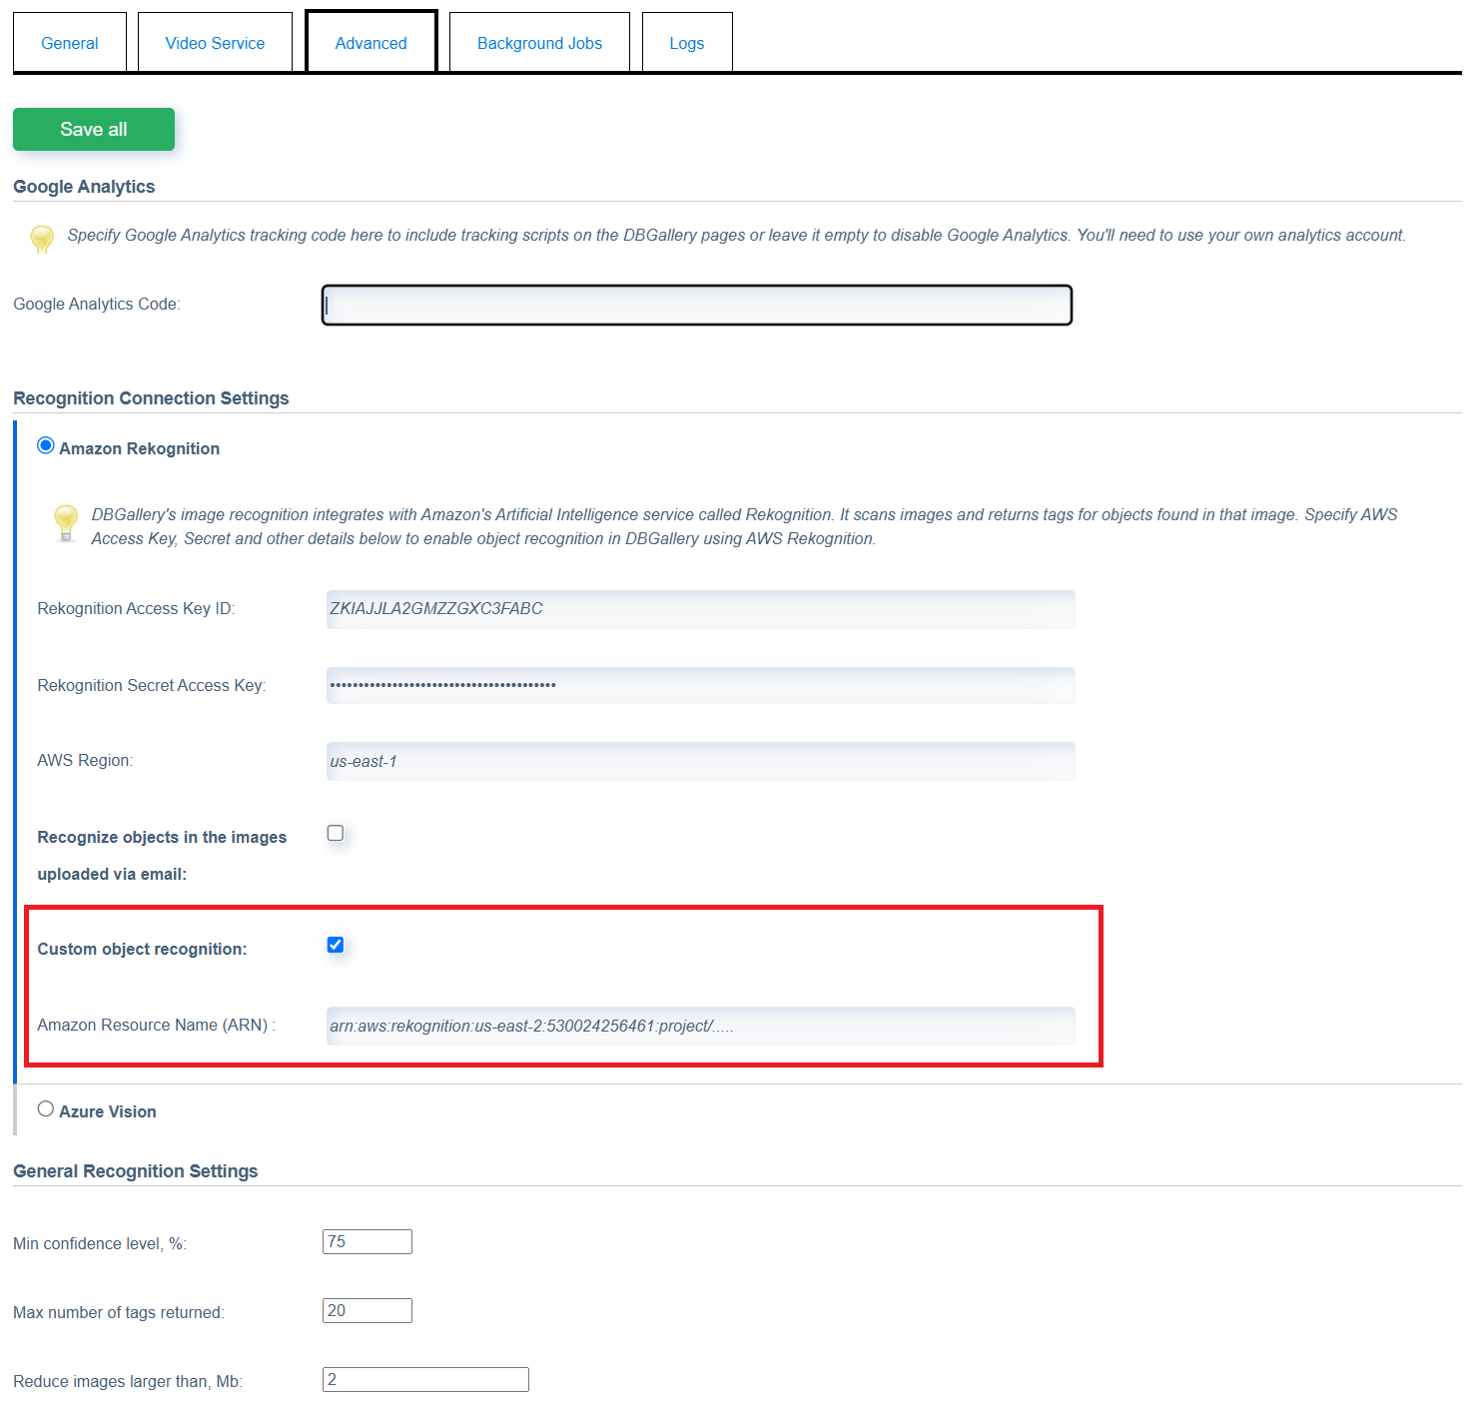The height and width of the screenshot is (1421, 1478).
Task: Open the General tab
Action: pyautogui.click(x=70, y=43)
